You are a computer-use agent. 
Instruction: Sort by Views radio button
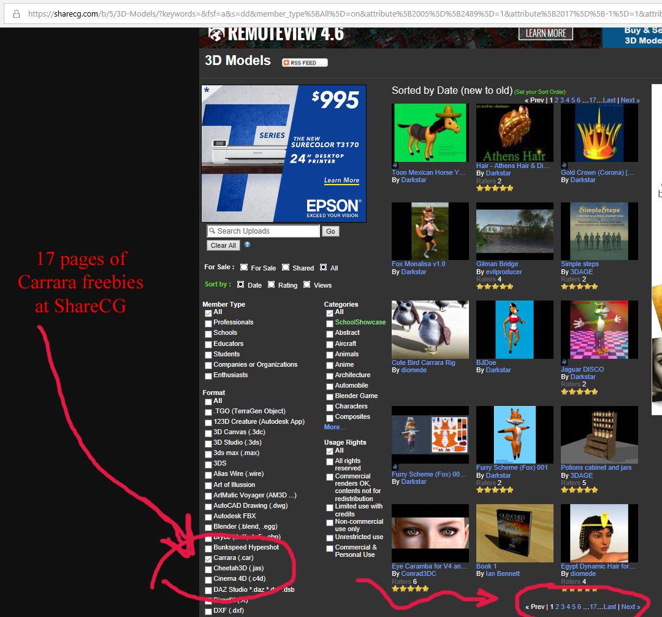(x=307, y=285)
